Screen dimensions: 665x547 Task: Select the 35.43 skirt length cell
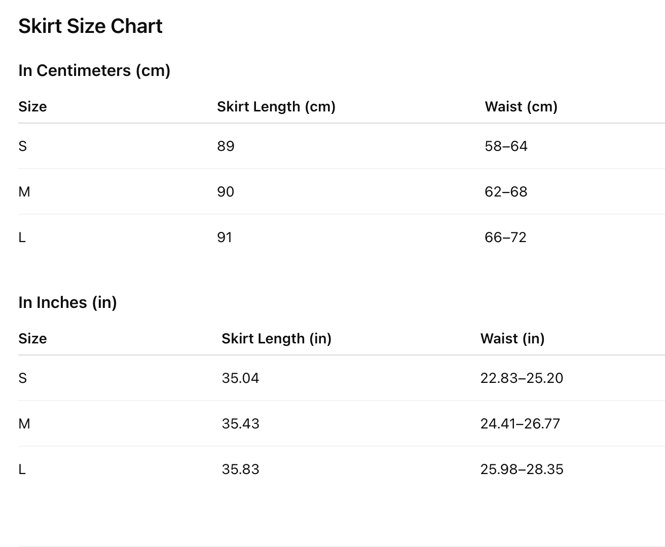(x=240, y=424)
